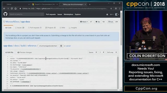Click the GitHub search box
This screenshot has width=167, height=93.
pyautogui.click(x=26, y=14)
